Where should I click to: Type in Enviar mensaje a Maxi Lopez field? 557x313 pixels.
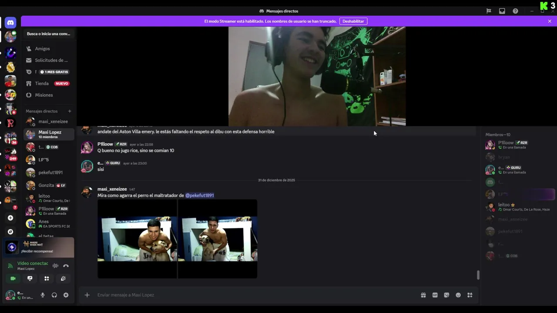pos(257,295)
